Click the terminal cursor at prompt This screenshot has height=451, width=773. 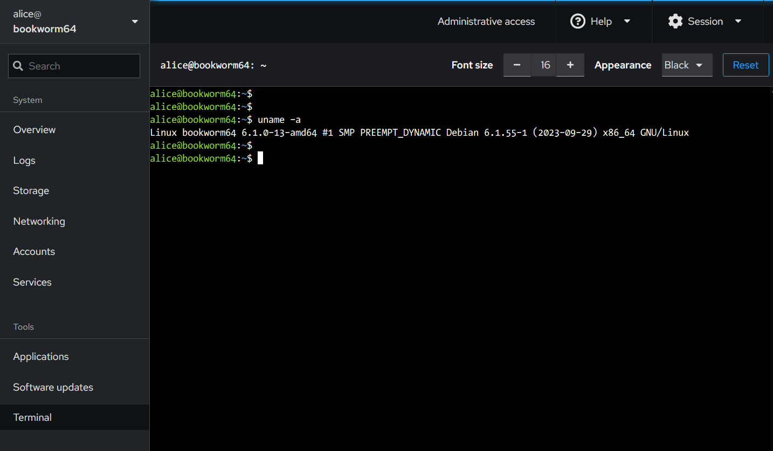[x=260, y=158]
